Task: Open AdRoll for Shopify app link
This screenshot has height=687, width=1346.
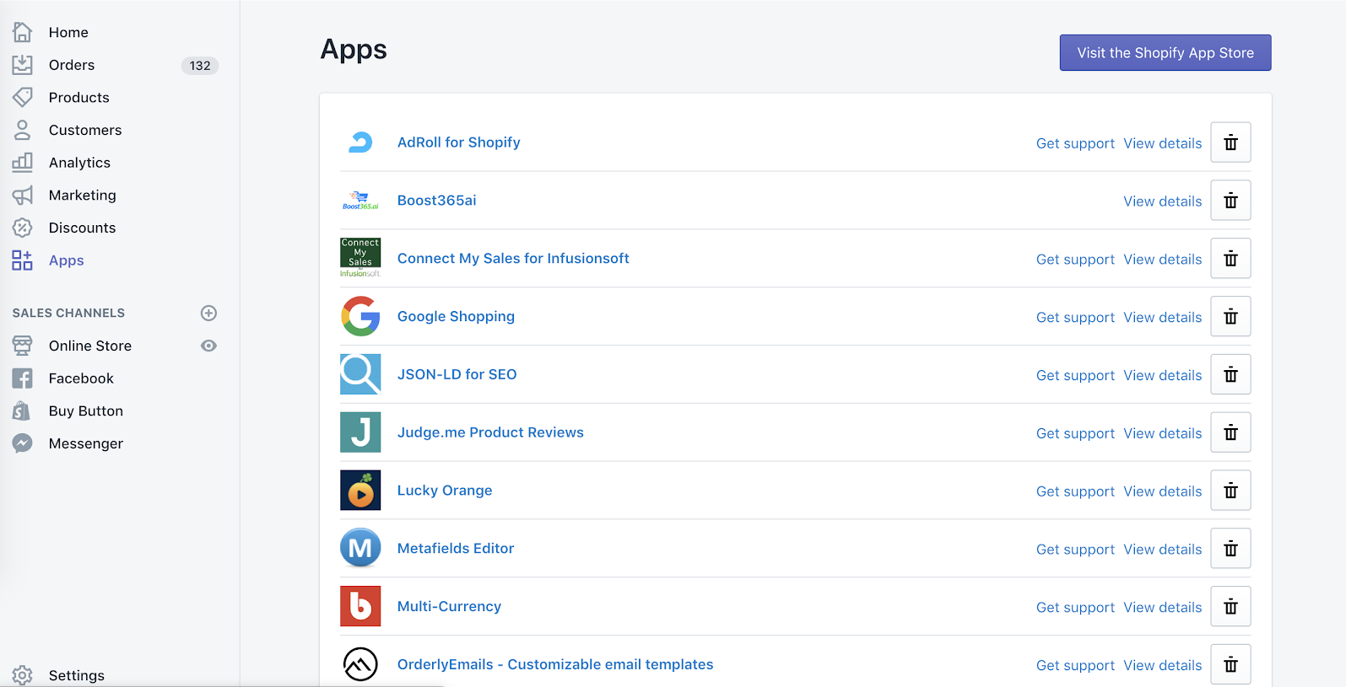Action: tap(459, 142)
